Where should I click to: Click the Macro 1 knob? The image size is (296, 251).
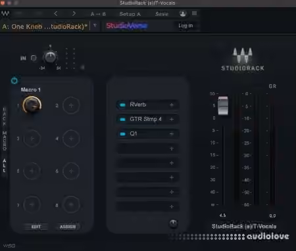pos(32,105)
